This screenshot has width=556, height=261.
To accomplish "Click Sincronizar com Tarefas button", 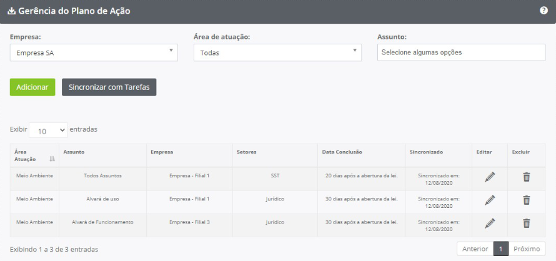I will pos(109,87).
